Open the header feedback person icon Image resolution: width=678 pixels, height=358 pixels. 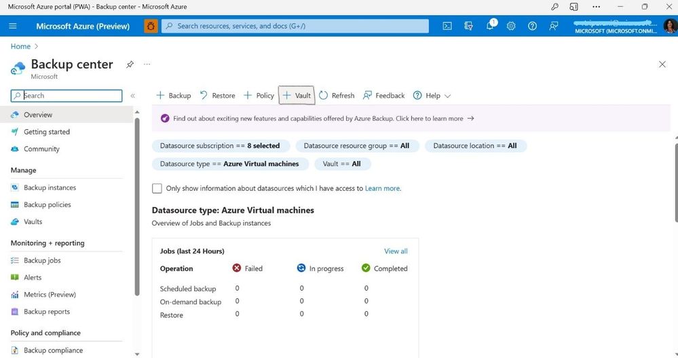click(554, 26)
